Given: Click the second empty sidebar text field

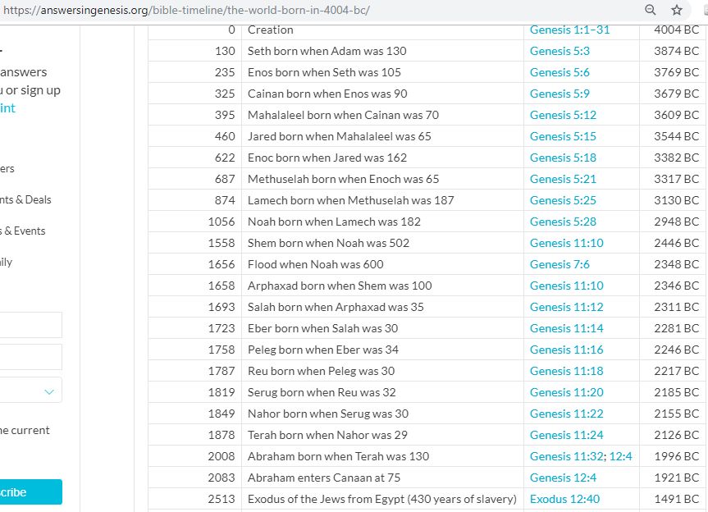Looking at the screenshot, I should click(x=30, y=357).
